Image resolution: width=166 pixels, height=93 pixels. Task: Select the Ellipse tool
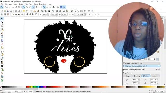tap(2, 44)
